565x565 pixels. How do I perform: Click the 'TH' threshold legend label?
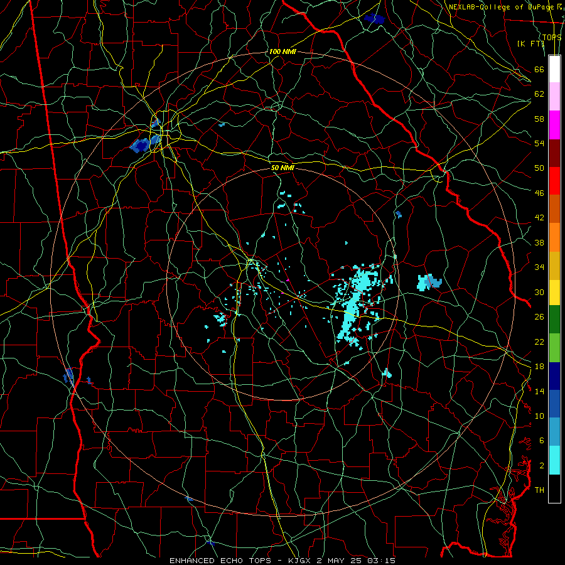coord(539,490)
